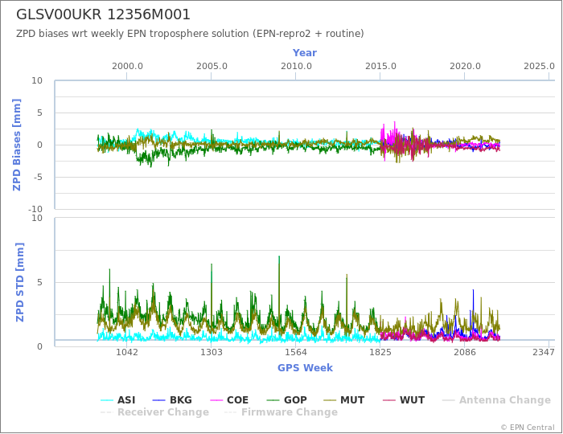Click the 2000.0 year tick label
The width and height of the screenshot is (563, 434).
127,67
